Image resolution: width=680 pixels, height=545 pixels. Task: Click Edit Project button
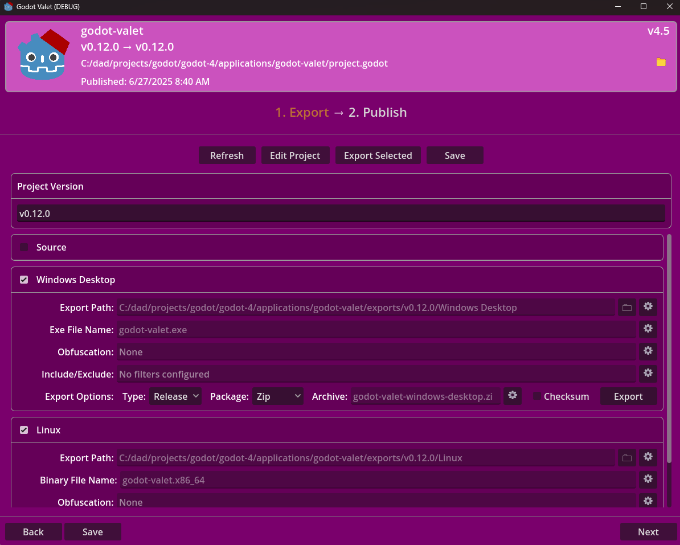[x=295, y=155]
